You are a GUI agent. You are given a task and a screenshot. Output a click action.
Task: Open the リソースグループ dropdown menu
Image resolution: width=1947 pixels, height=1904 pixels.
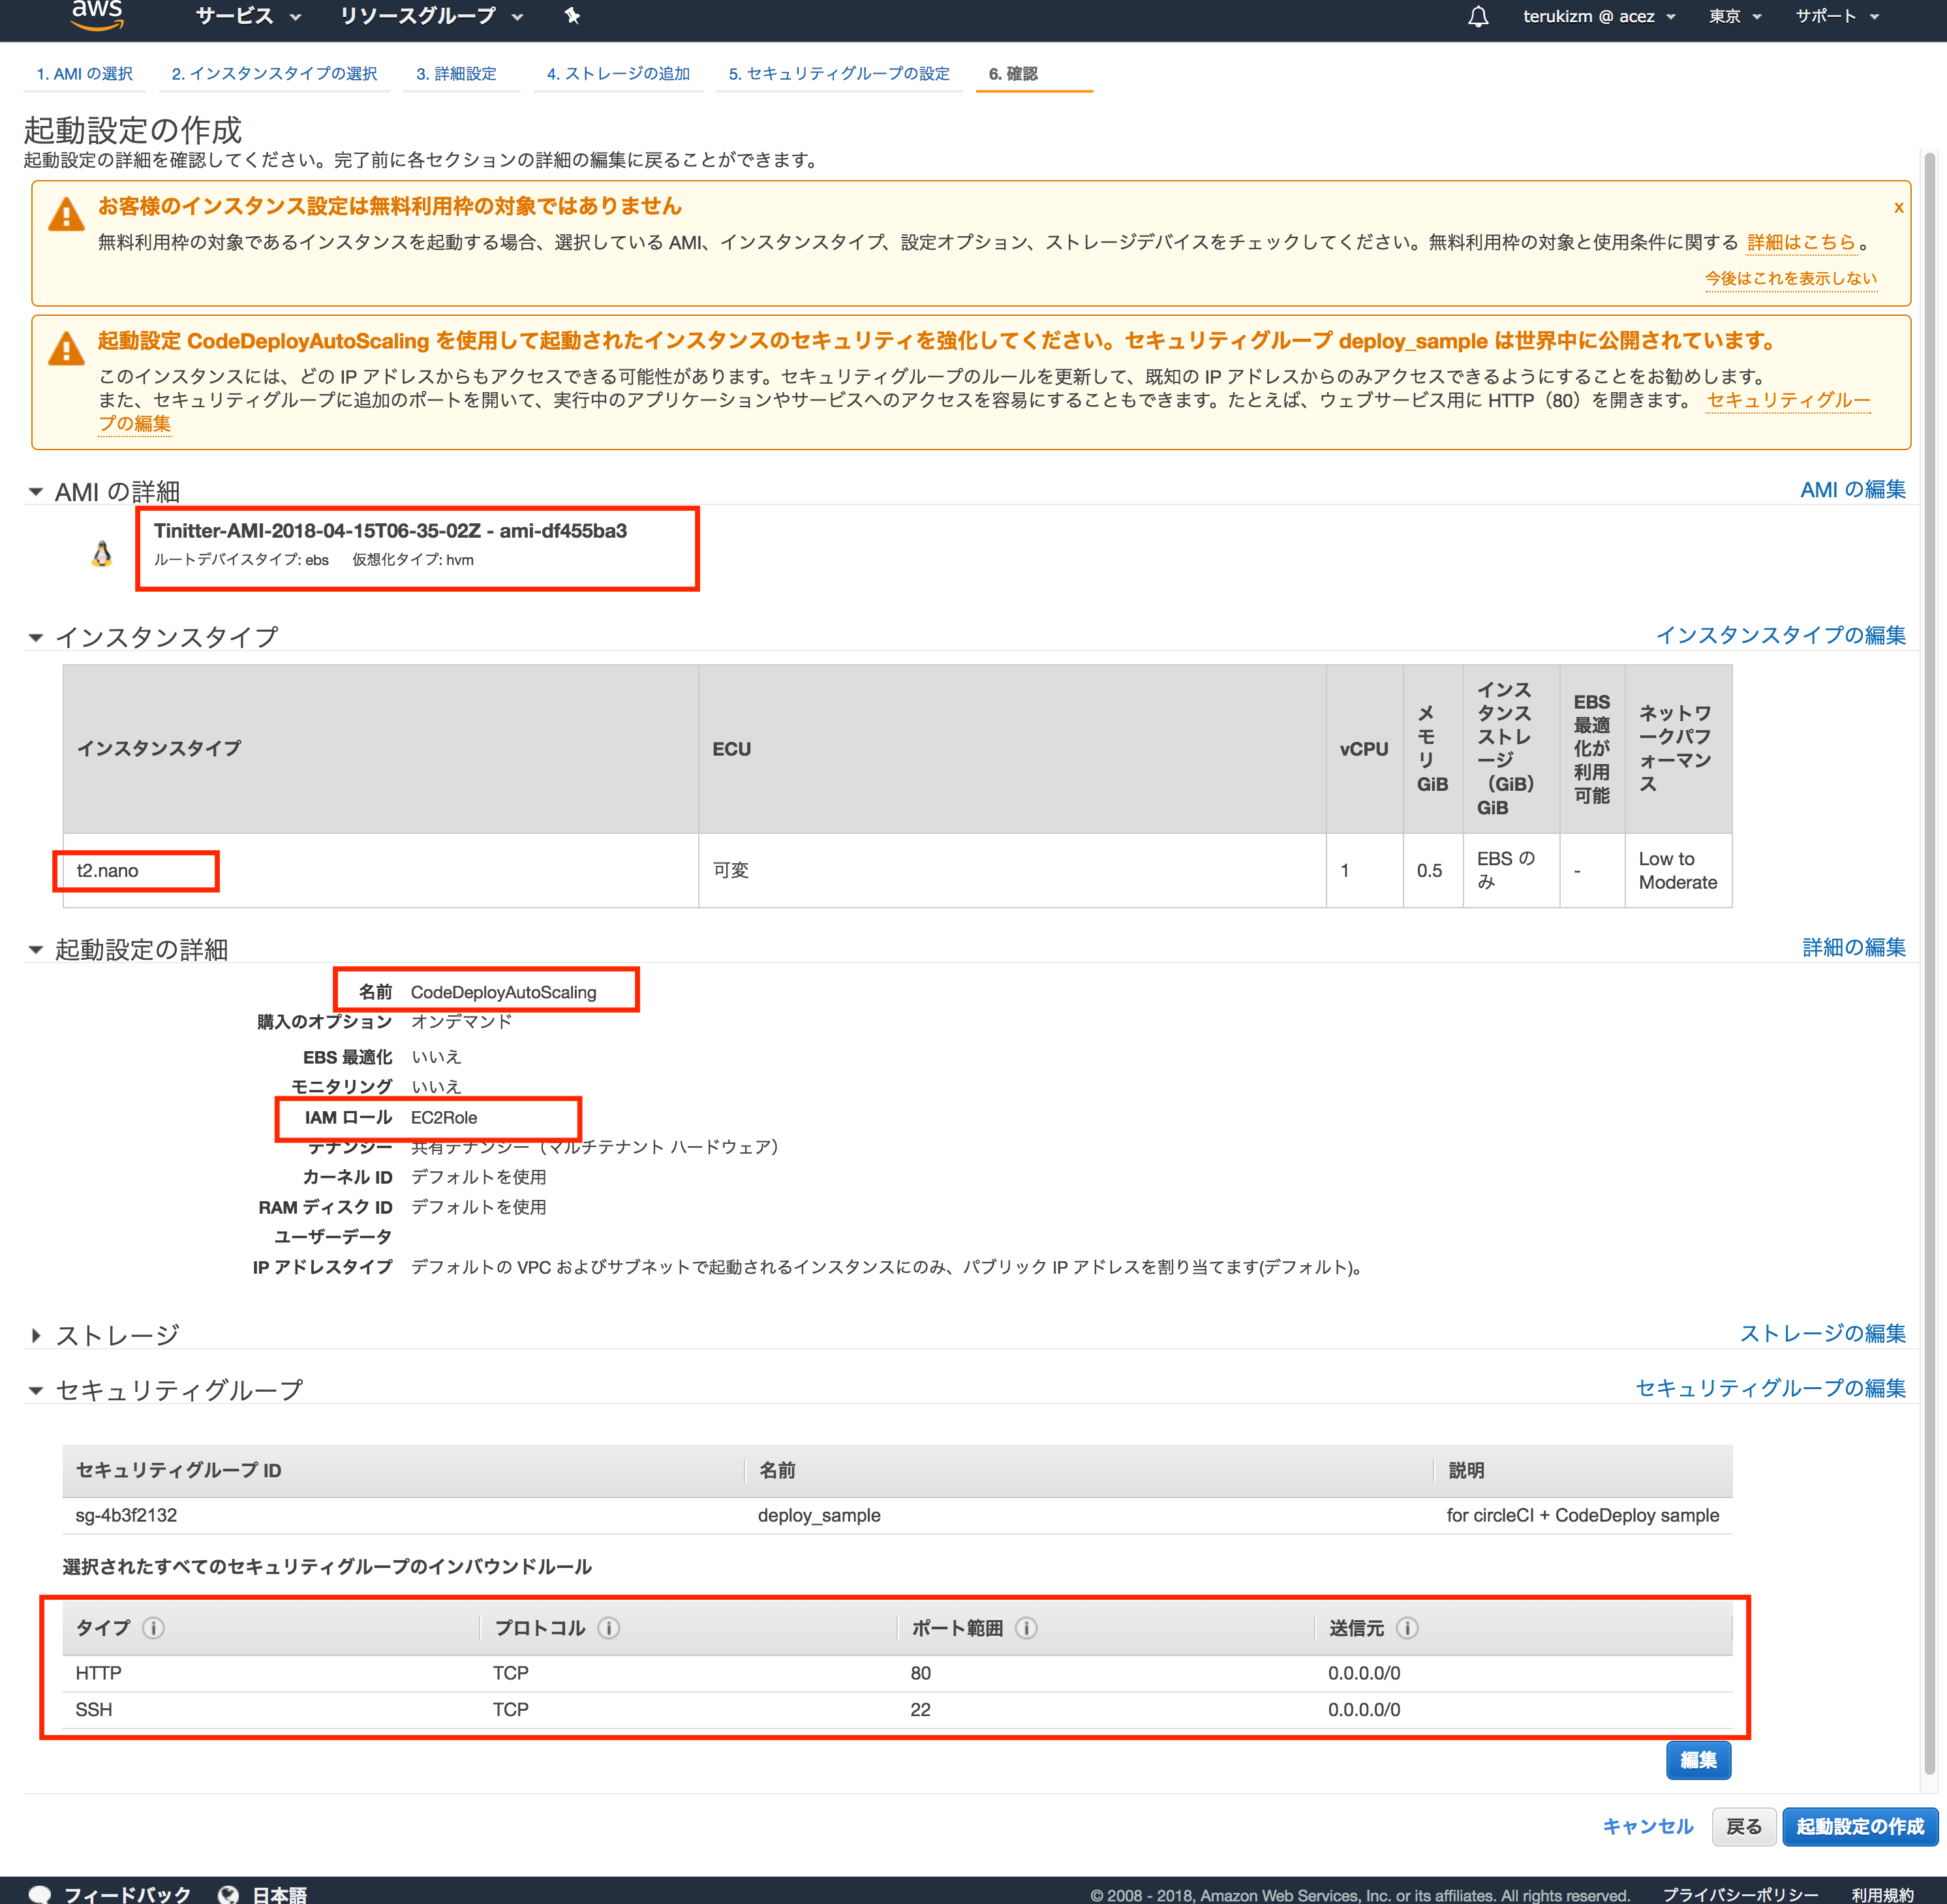[431, 16]
